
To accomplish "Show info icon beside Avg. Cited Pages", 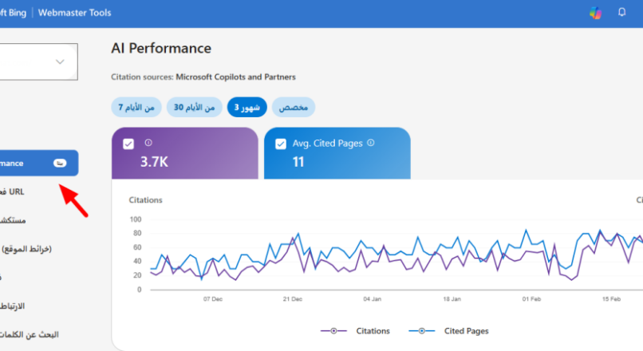I will point(371,143).
